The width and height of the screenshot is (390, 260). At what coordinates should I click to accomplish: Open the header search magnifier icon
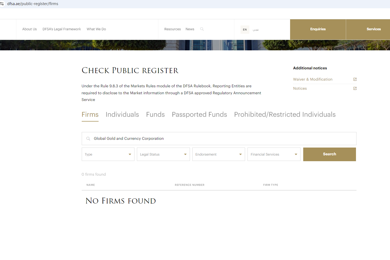pos(202,29)
